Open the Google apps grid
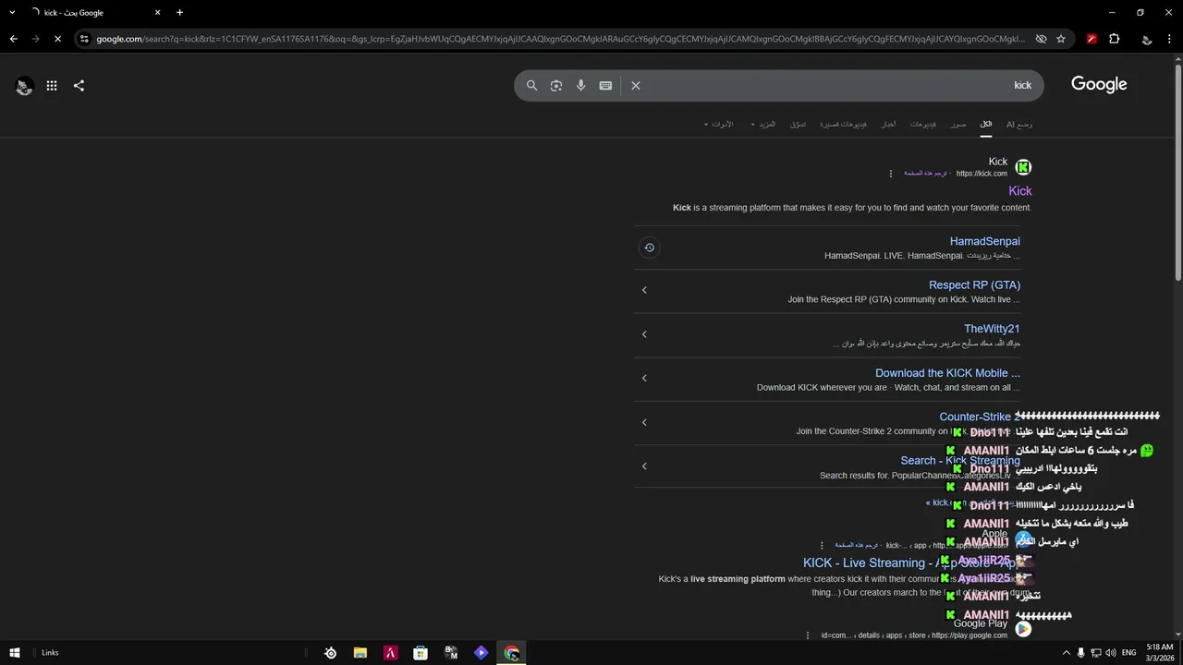The width and height of the screenshot is (1183, 665). pyautogui.click(x=52, y=86)
